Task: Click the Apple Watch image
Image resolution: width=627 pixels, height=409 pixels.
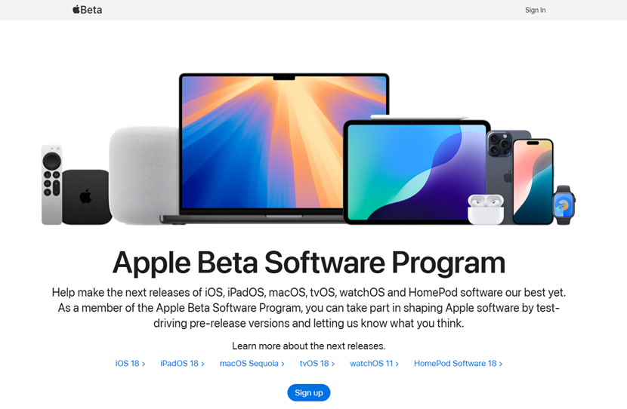Action: tap(564, 205)
